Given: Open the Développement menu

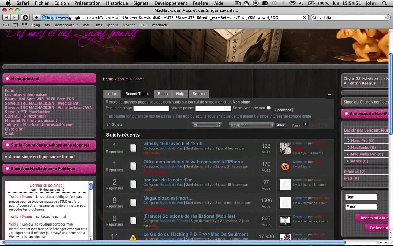Looking at the screenshot, I should coord(171,3).
